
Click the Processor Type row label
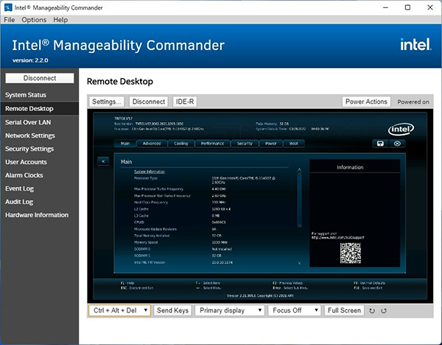tap(146, 179)
